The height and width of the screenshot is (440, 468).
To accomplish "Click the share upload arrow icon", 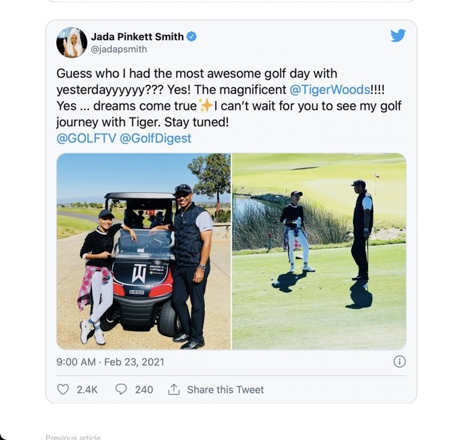I will click(x=174, y=389).
